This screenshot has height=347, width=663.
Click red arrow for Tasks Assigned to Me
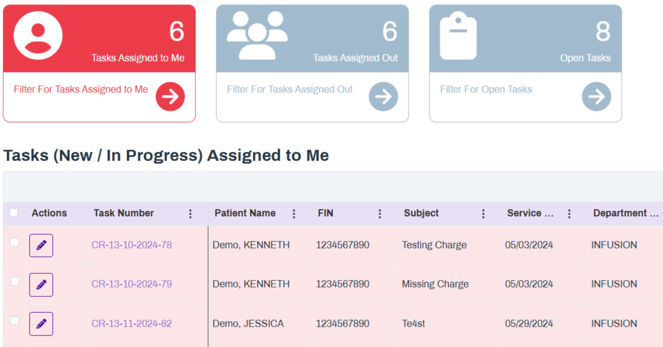tap(170, 97)
